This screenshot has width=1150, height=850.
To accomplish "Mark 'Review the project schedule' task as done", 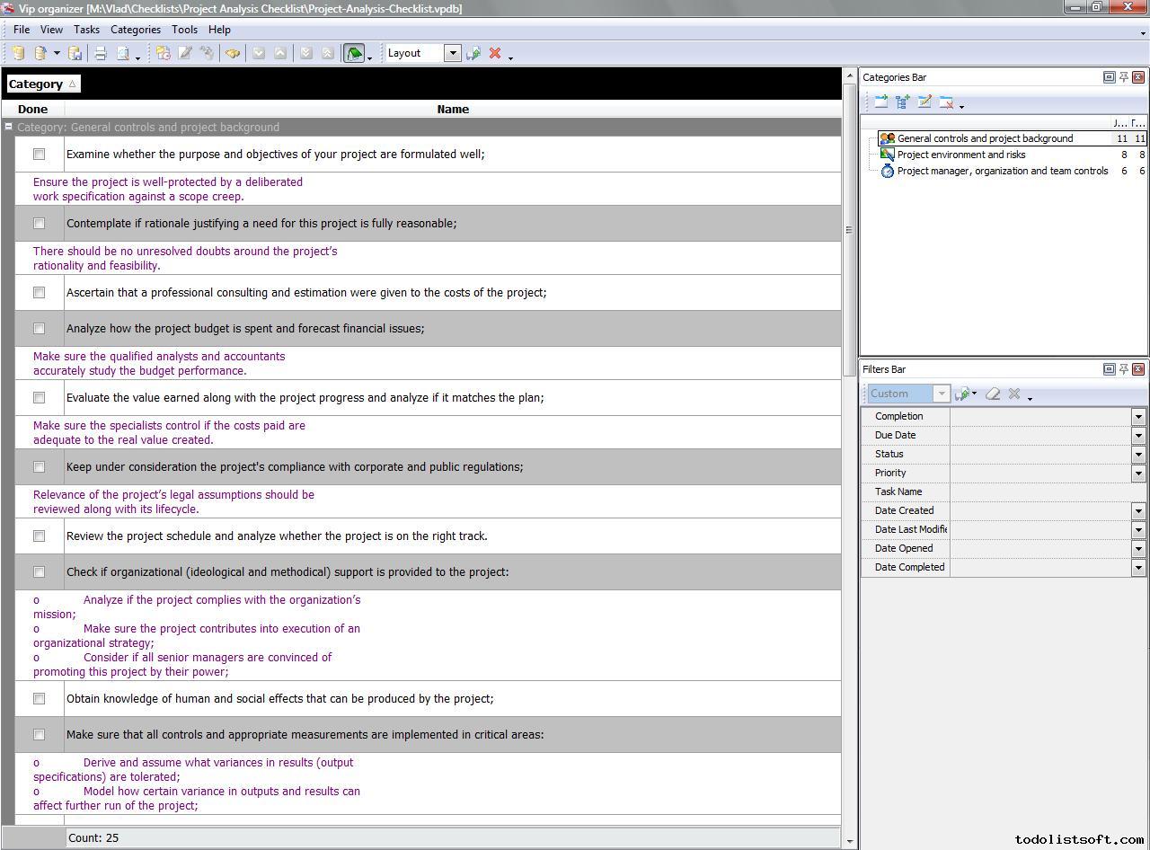I will point(39,536).
